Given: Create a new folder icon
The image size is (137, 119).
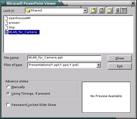Looking at the screenshot, I should [x=110, y=10].
